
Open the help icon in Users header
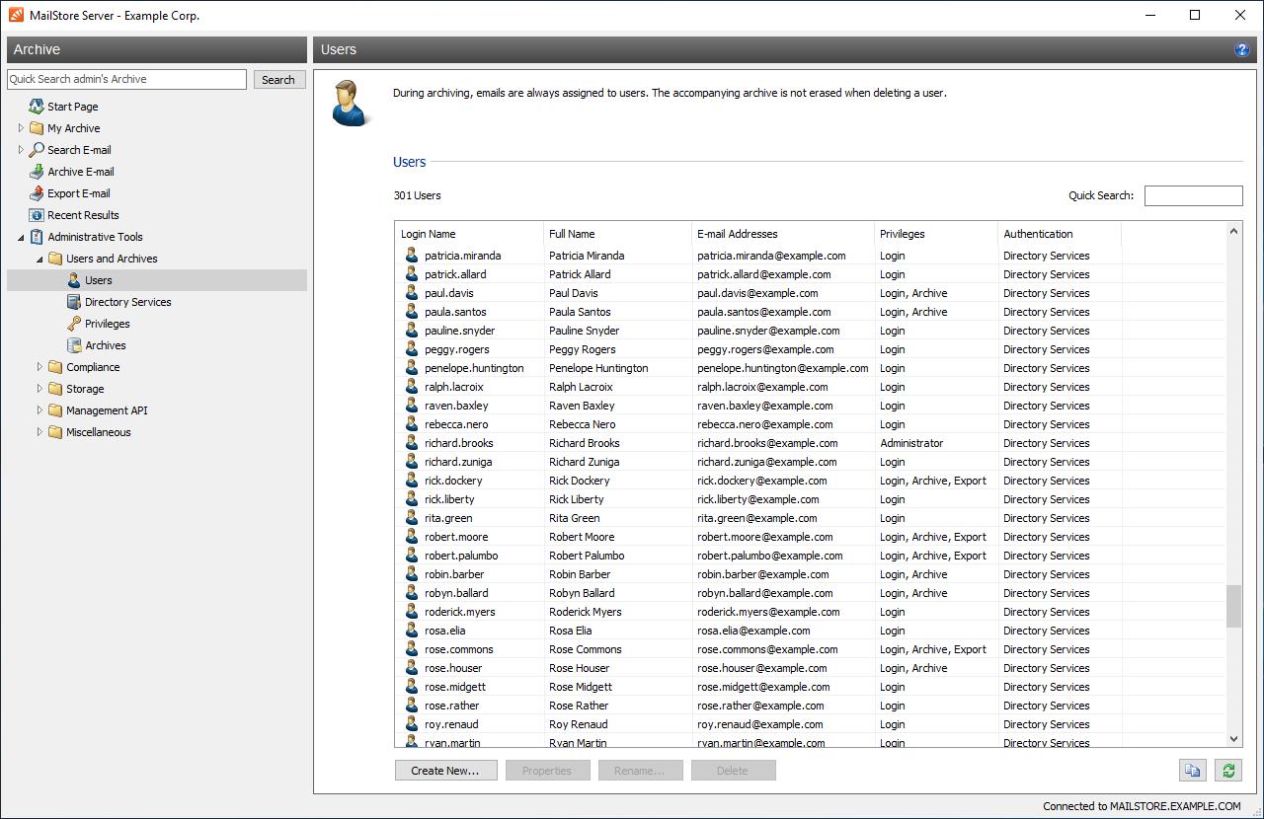click(x=1241, y=49)
